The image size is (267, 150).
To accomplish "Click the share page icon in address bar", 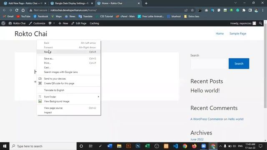I will point(186,10).
